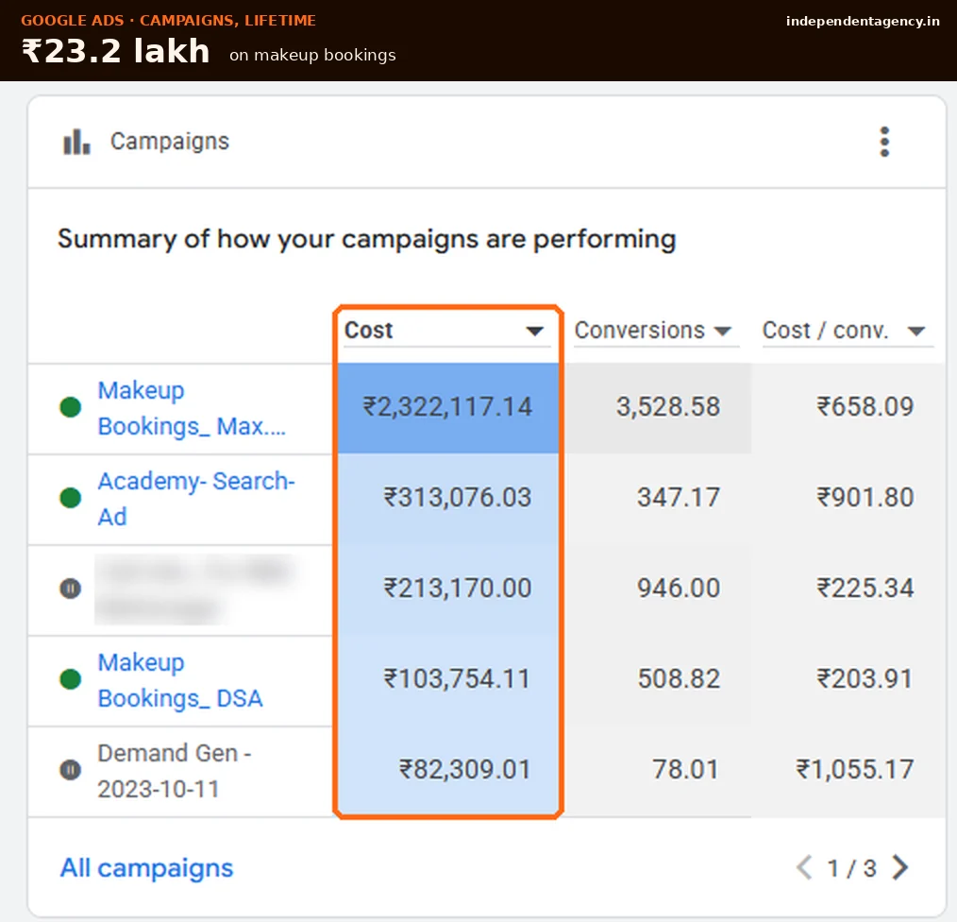Click green status dot for Makeup Bookings_ DSA
The width and height of the screenshot is (957, 922).
coord(70,679)
